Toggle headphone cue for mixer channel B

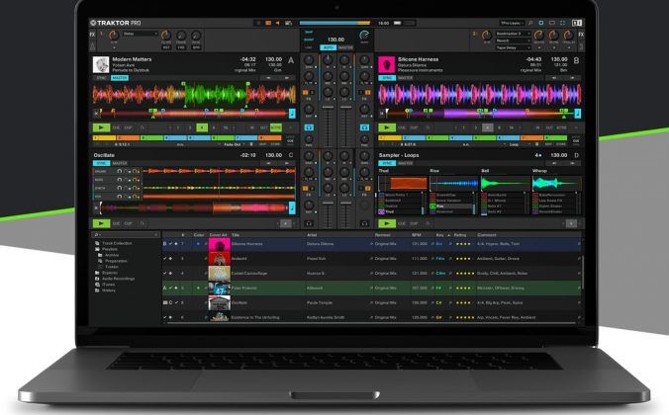[x=364, y=127]
